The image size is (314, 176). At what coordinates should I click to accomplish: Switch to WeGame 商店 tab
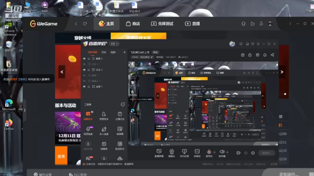(133, 24)
